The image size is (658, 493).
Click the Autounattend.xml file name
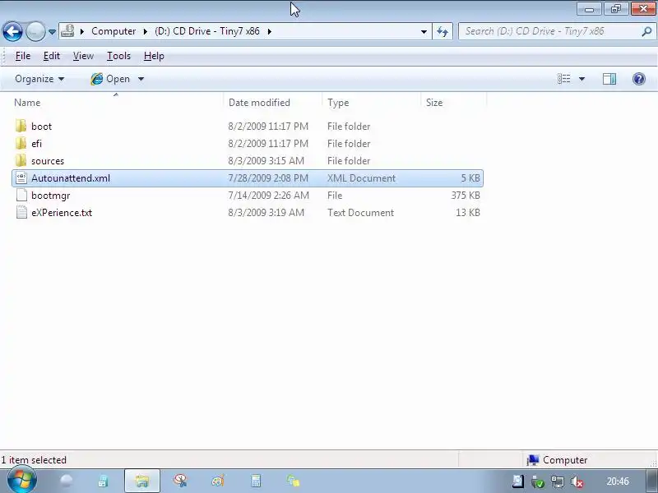[x=71, y=178]
